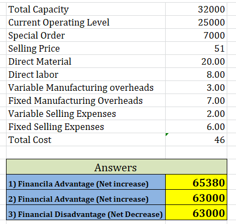Click the green error indicator on Total Cost
Viewport: 236px width, 224px height.
click(167, 134)
